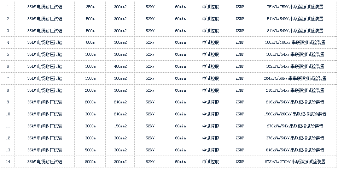Select the 54kVA/54kV device cell
Image resolution: width=338 pixels, height=169 pixels.
coord(295,19)
